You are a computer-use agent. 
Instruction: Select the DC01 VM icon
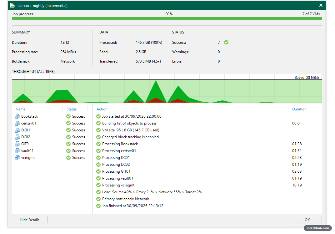point(17,130)
